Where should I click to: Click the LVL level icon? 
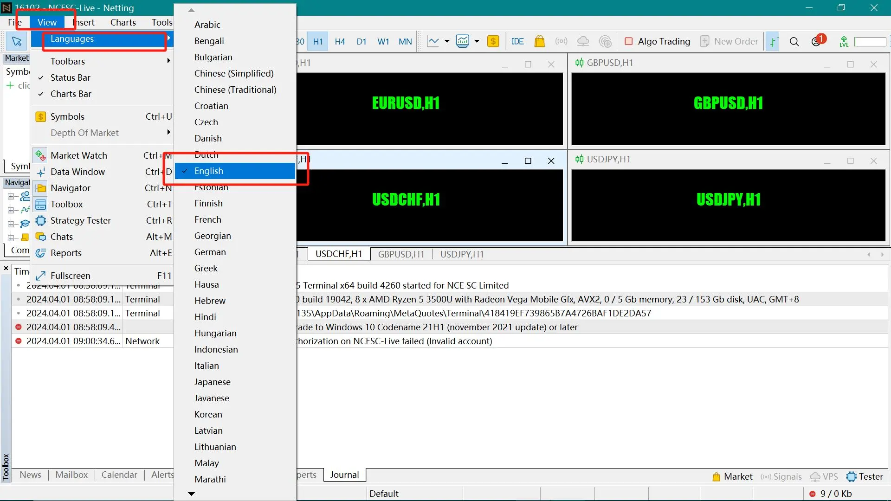[844, 41]
